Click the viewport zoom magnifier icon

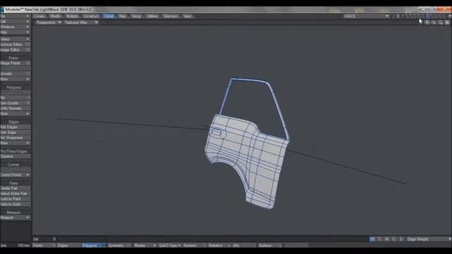pos(441,22)
